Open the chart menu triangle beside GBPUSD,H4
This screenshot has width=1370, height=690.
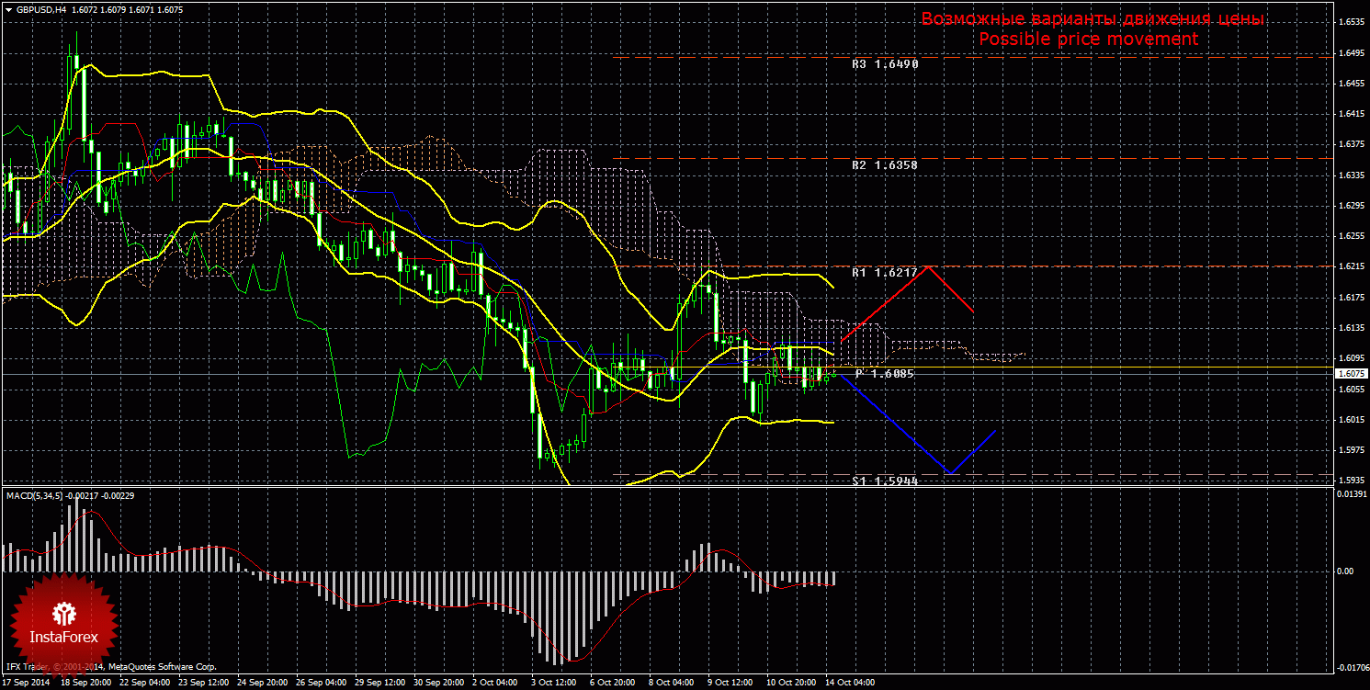tap(8, 9)
